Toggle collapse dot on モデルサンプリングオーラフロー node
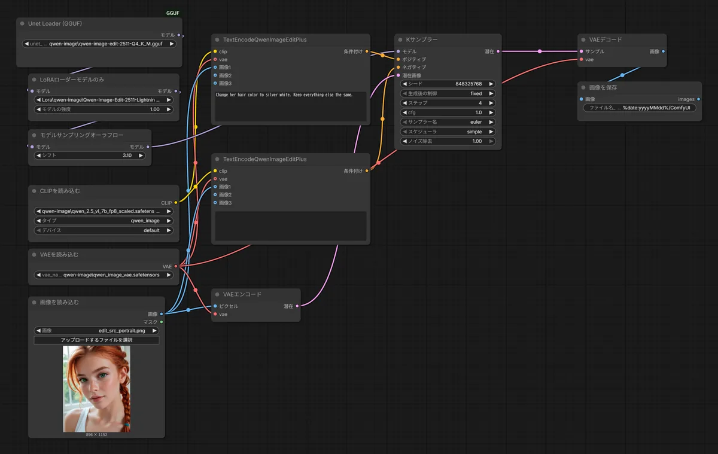Screen dimensions: 718x454 pos(34,135)
